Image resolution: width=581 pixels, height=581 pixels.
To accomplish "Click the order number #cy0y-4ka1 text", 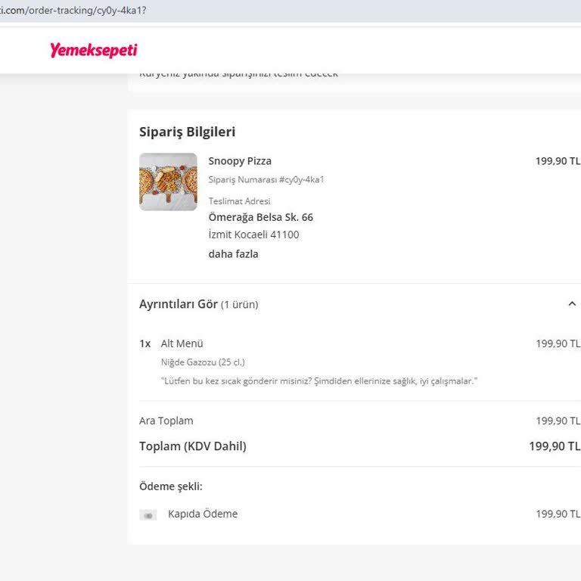I will (301, 180).
